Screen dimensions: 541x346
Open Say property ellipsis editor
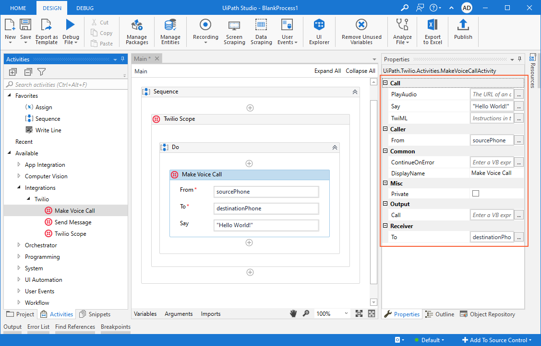click(519, 106)
